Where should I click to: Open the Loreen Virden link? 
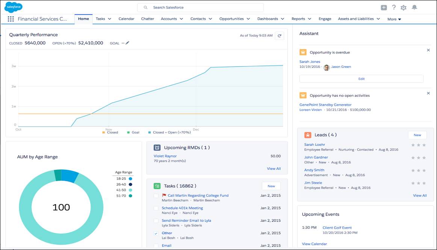(310, 110)
